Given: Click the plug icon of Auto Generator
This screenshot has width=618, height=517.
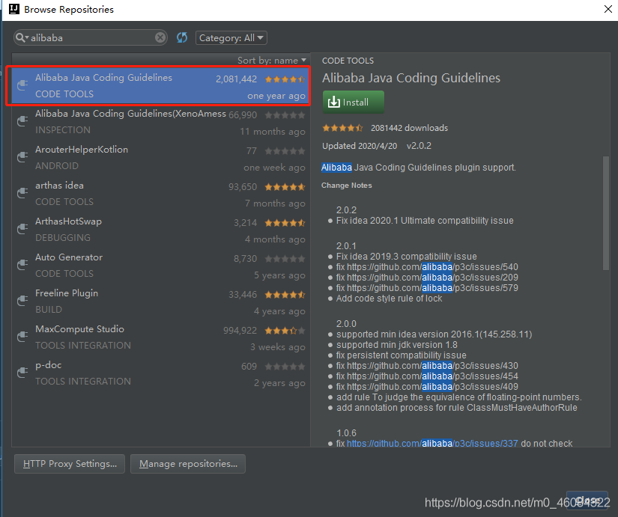Looking at the screenshot, I should tap(23, 264).
